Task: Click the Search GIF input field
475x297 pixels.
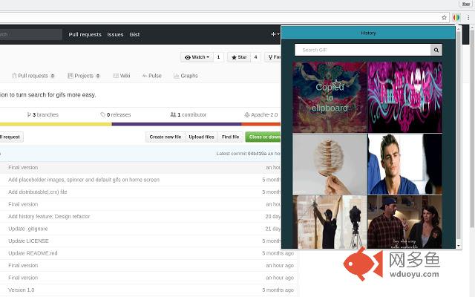Action: point(363,50)
